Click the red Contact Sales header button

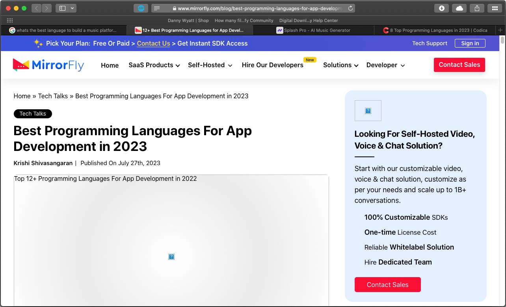pos(459,65)
